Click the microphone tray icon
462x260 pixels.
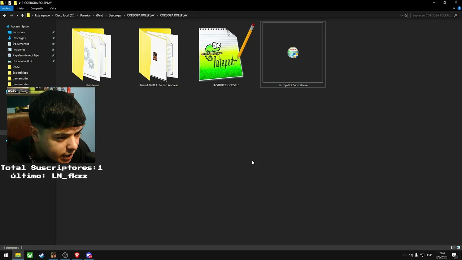[416, 255]
